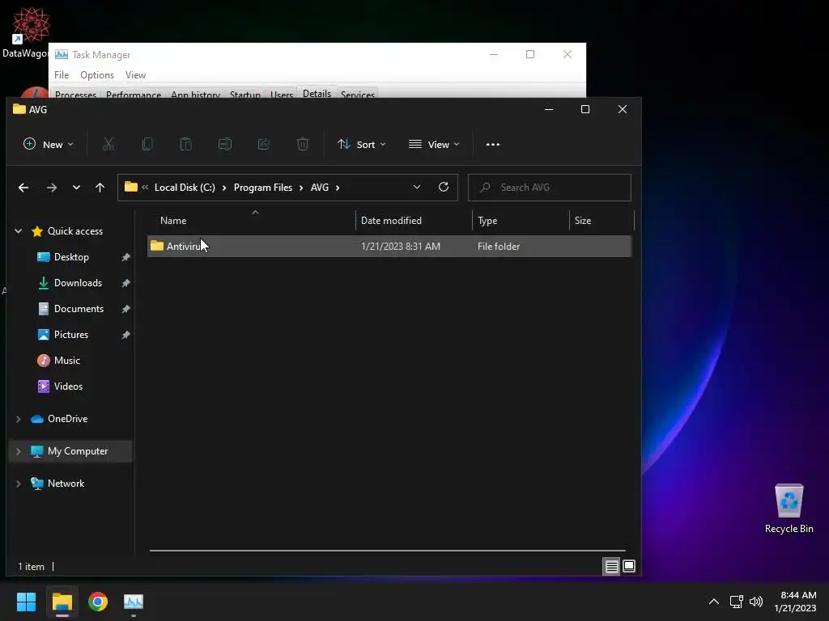This screenshot has width=829, height=621.
Task: Expand address bar history dropdown
Action: [x=417, y=187]
